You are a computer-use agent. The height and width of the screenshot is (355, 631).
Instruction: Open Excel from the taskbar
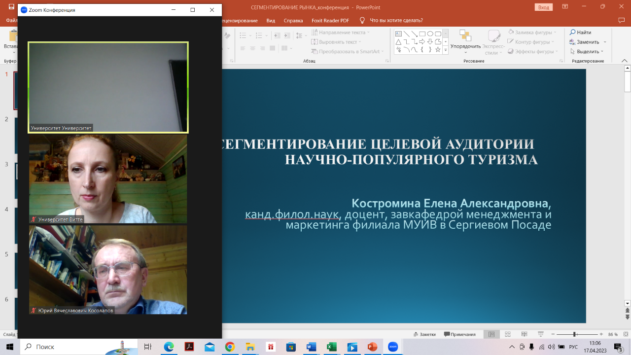click(x=331, y=347)
